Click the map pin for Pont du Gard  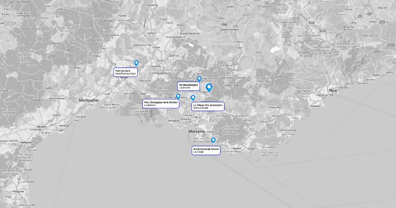tap(136, 63)
